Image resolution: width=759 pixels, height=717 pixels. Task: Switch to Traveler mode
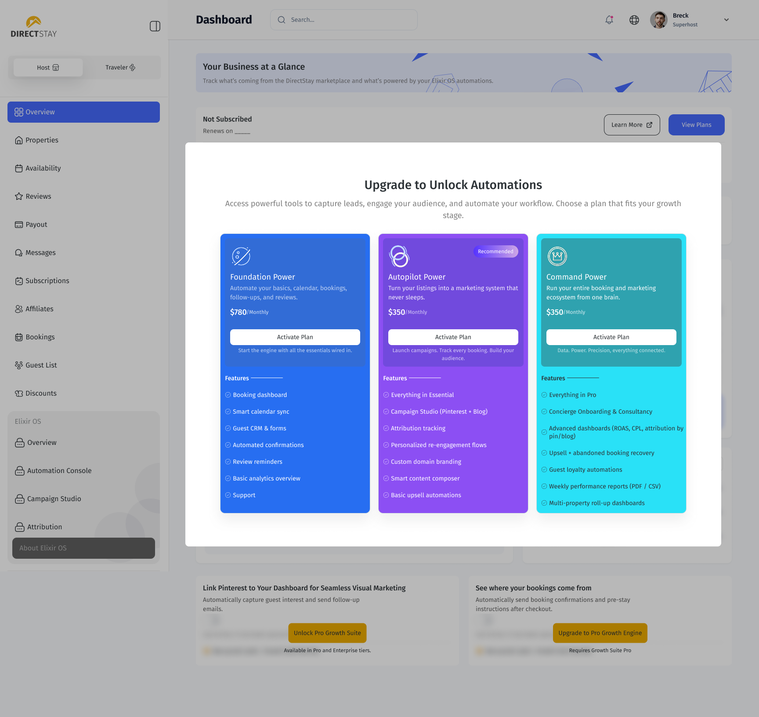120,67
